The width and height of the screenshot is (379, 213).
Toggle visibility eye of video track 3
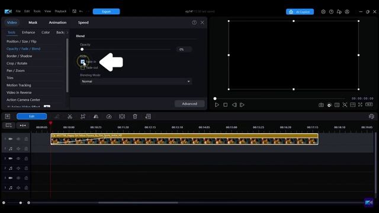pos(18,178)
